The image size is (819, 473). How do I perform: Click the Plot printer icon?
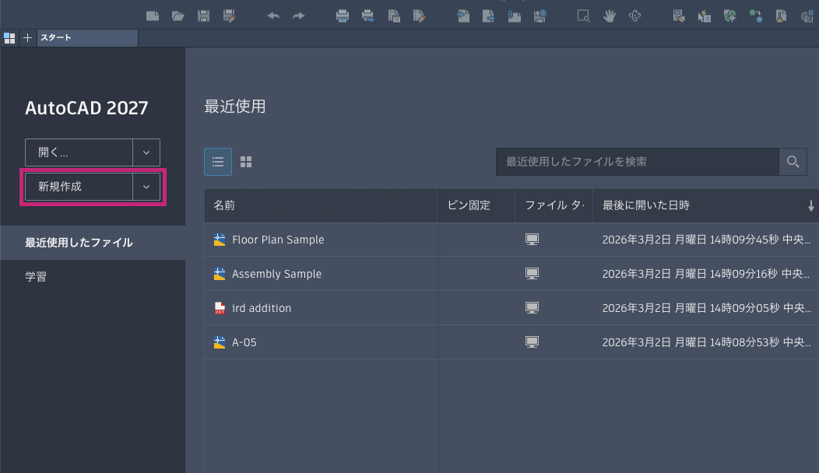click(343, 16)
